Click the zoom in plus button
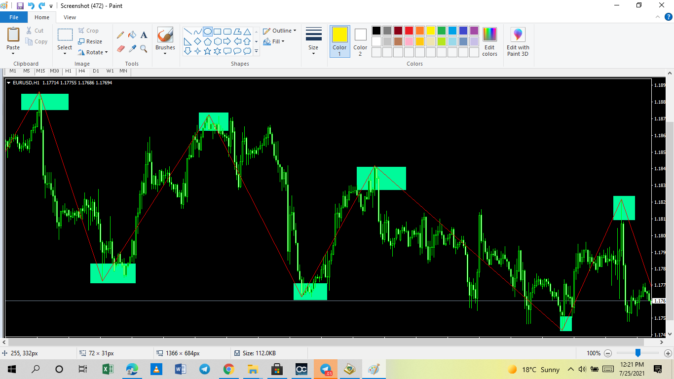The image size is (674, 379). point(668,353)
